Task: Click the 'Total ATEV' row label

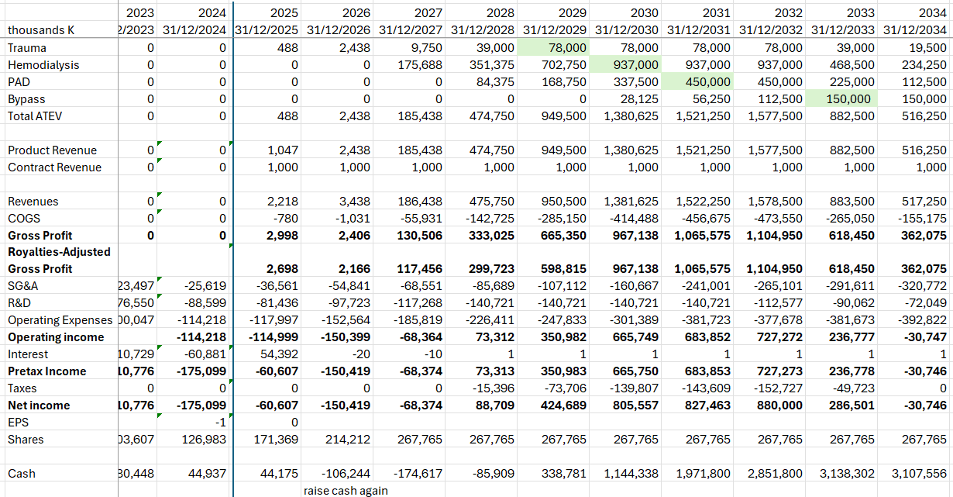Action: point(29,116)
